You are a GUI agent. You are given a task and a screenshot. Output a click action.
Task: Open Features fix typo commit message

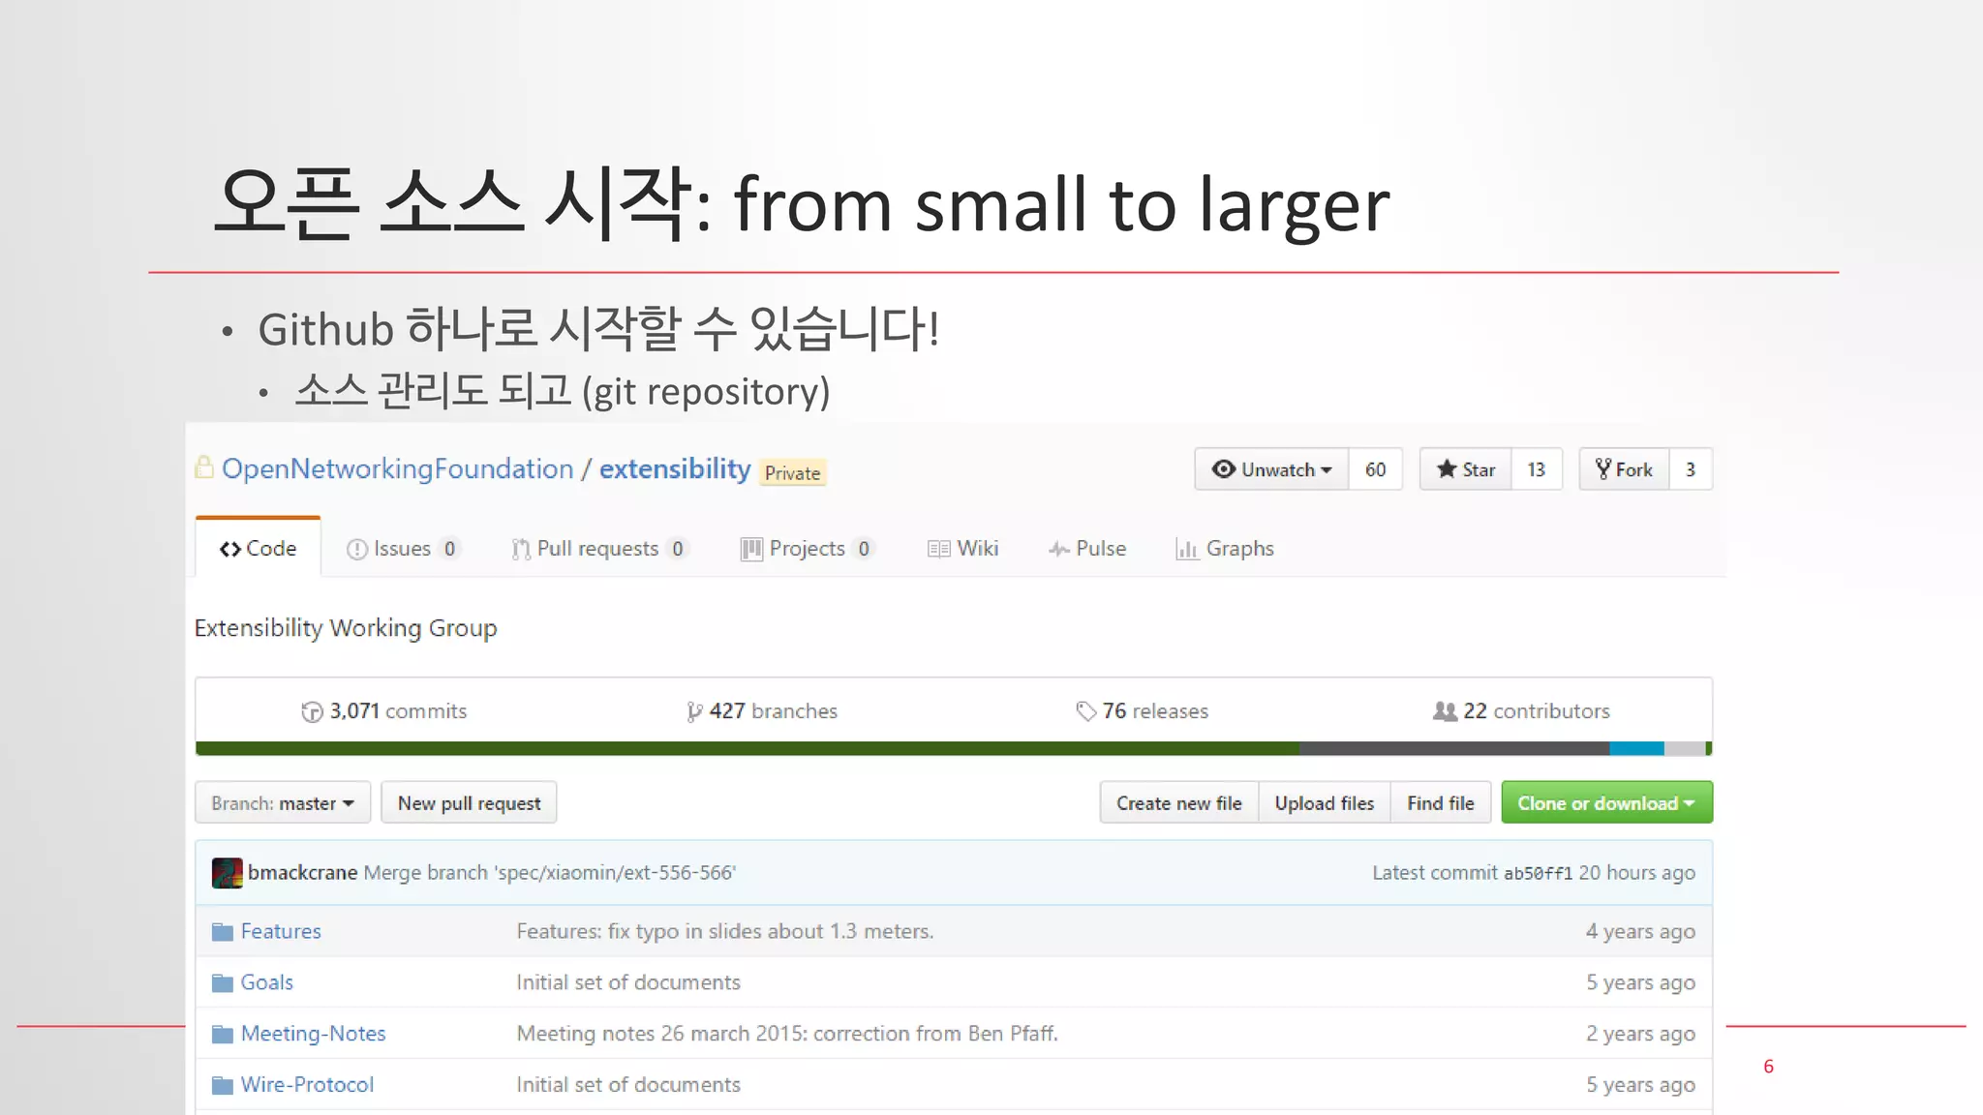click(725, 932)
